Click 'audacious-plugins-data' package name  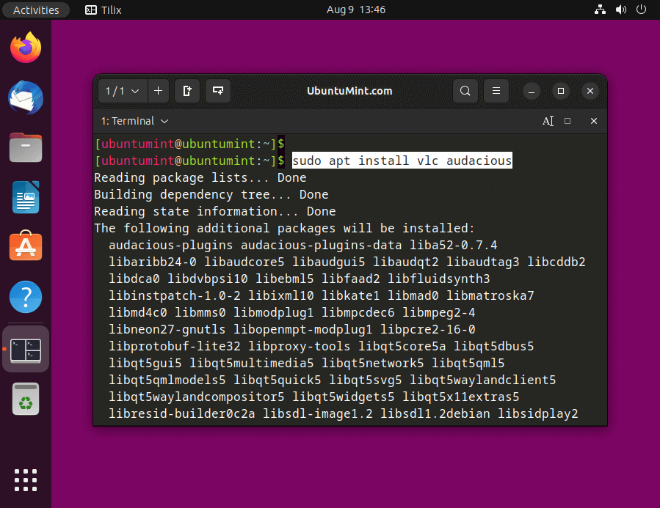tap(321, 245)
